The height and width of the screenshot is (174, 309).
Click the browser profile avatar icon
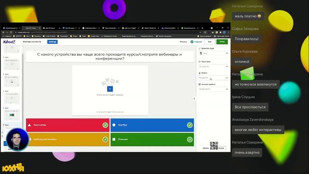tap(224, 32)
